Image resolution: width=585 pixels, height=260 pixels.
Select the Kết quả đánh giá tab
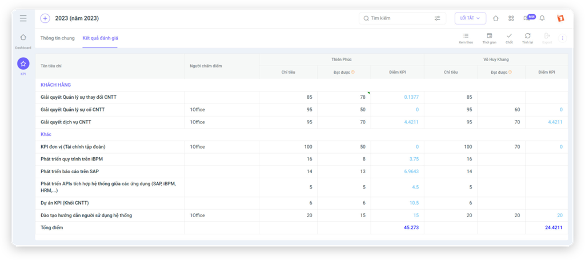(100, 38)
